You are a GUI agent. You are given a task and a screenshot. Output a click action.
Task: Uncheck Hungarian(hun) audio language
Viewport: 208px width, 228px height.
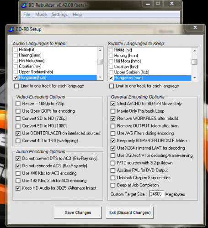point(16,78)
